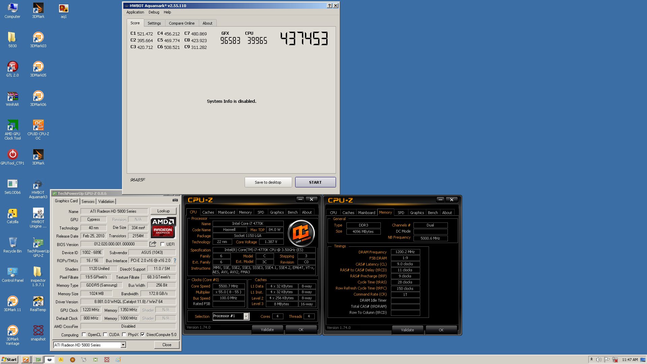Open the Debug menu in Aquamark

click(x=154, y=12)
